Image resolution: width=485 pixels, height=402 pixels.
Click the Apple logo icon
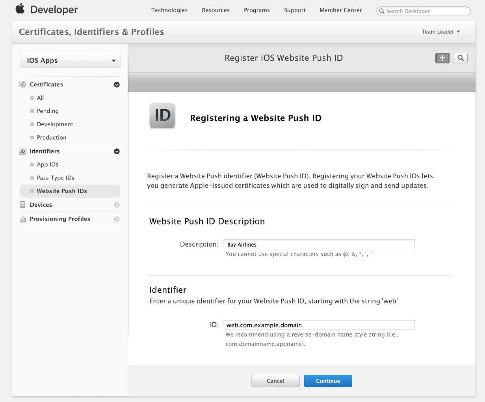[x=20, y=9]
